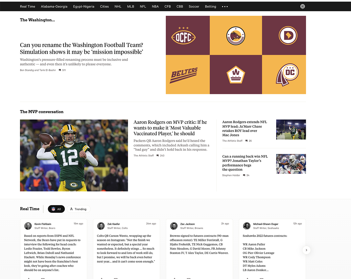
Task: Click comment icon next to 243 count
Action: [158, 156]
